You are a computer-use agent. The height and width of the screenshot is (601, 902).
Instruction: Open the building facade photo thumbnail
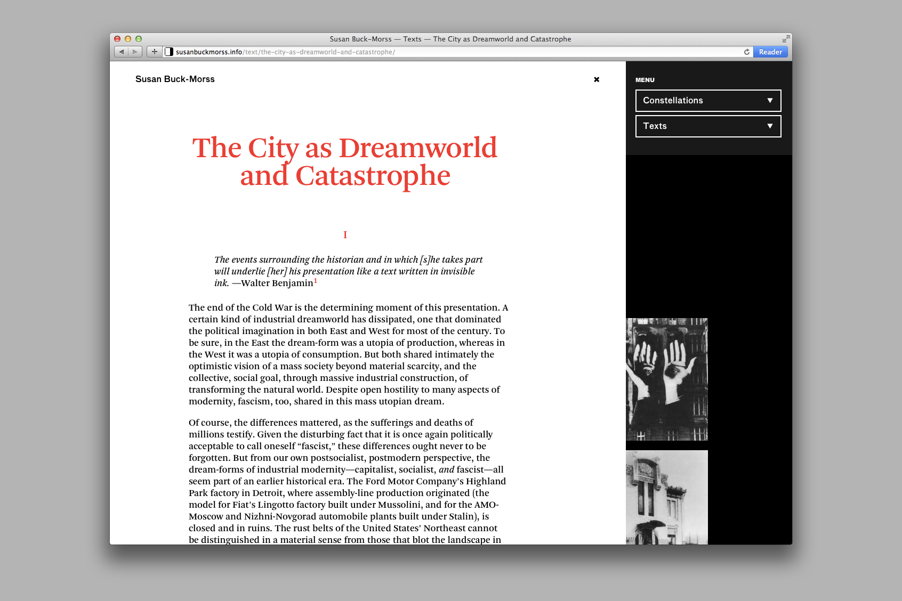[667, 497]
